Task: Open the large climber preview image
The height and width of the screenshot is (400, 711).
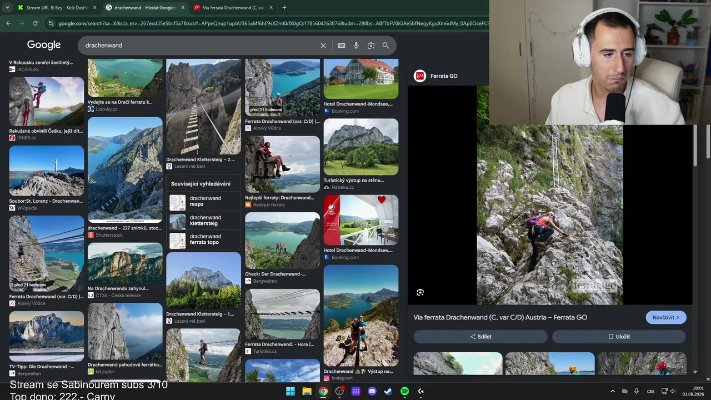Action: point(550,194)
